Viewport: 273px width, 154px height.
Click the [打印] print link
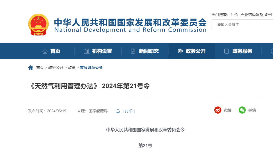pyautogui.click(x=129, y=111)
